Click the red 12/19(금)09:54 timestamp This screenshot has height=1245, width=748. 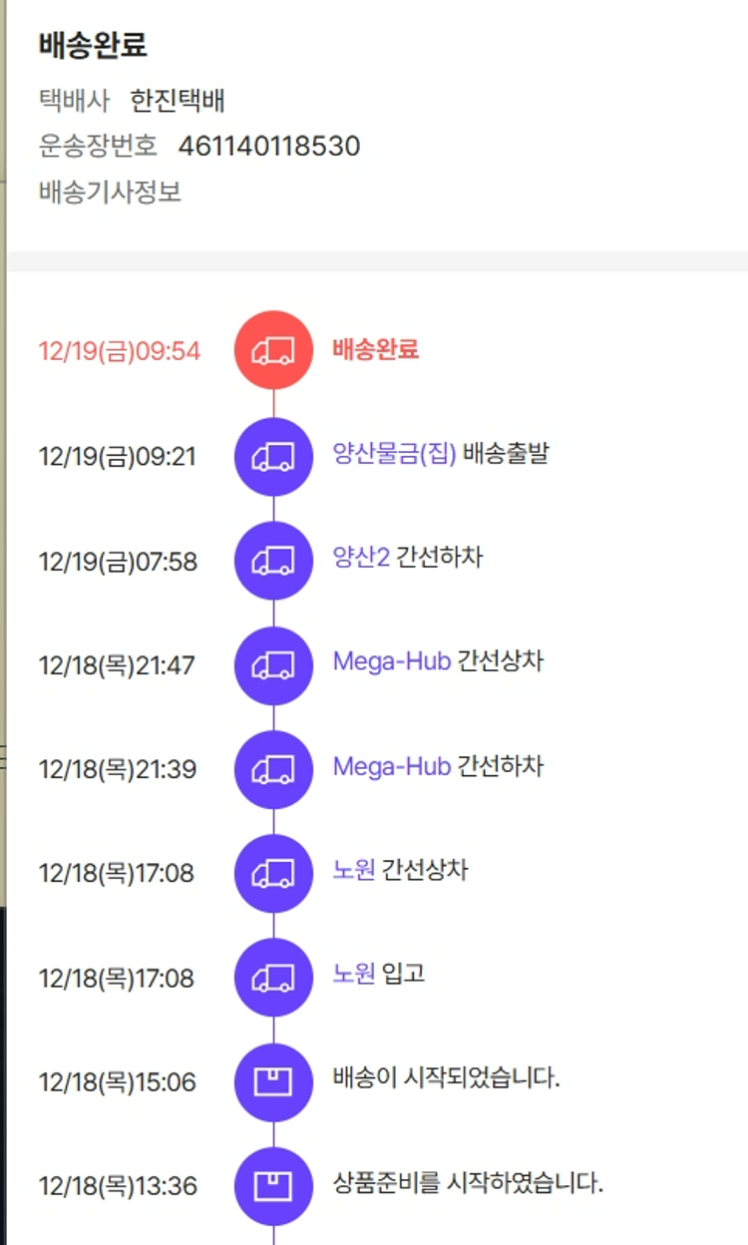(119, 351)
